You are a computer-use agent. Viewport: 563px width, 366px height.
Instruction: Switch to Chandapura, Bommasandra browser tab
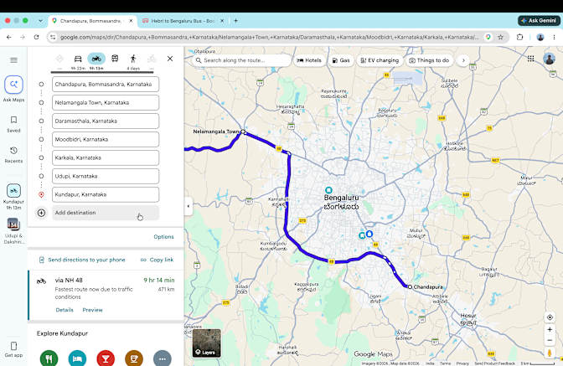tap(91, 21)
